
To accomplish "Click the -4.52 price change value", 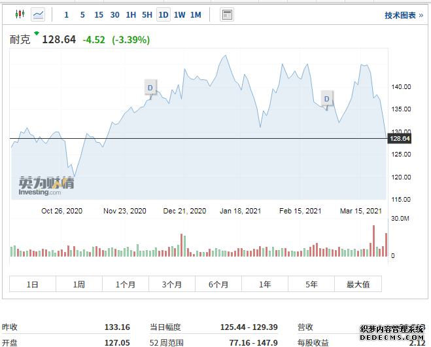I will [x=94, y=40].
